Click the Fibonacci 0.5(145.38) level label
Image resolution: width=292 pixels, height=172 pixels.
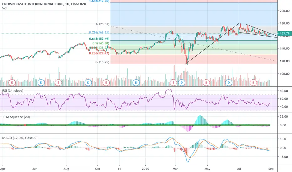(x=101, y=43)
